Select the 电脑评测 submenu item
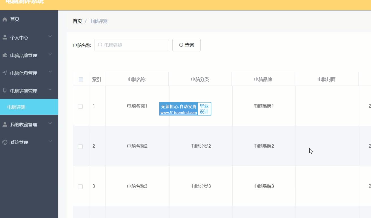The width and height of the screenshot is (371, 218). [29, 107]
